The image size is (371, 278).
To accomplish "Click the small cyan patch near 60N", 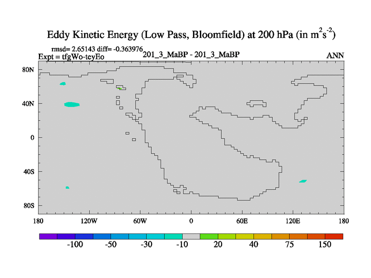I will click(x=63, y=83).
